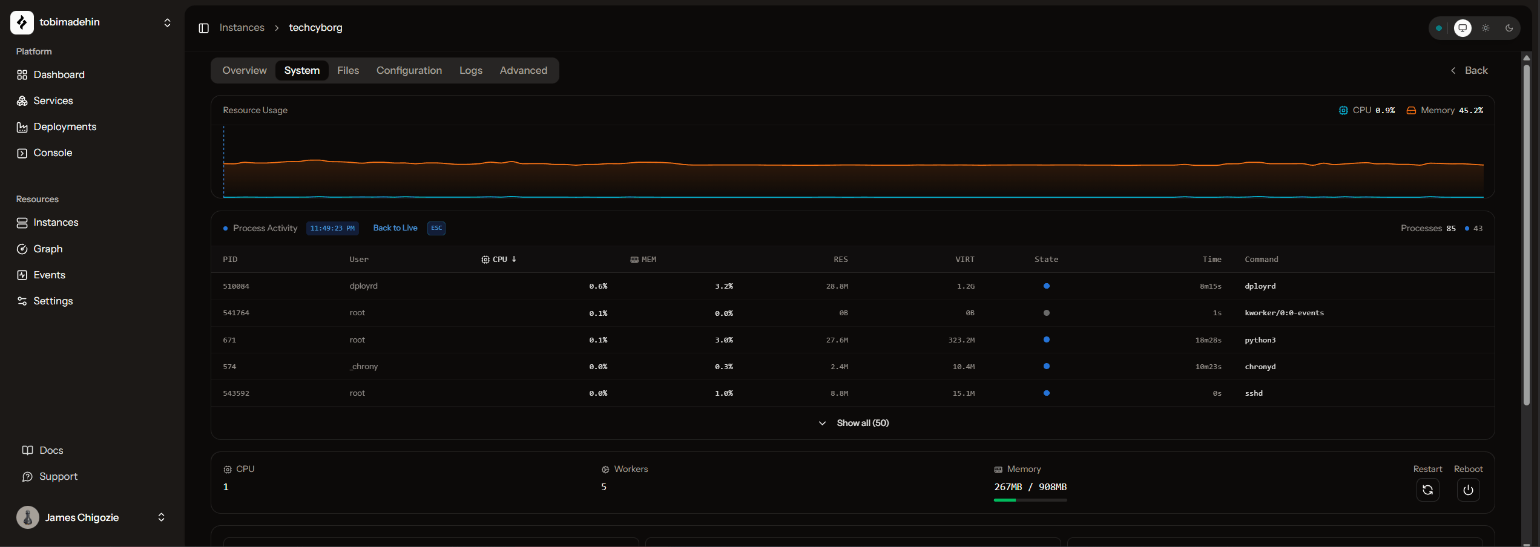Select the system theme monitor toggle
The image size is (1540, 547).
(x=1463, y=28)
